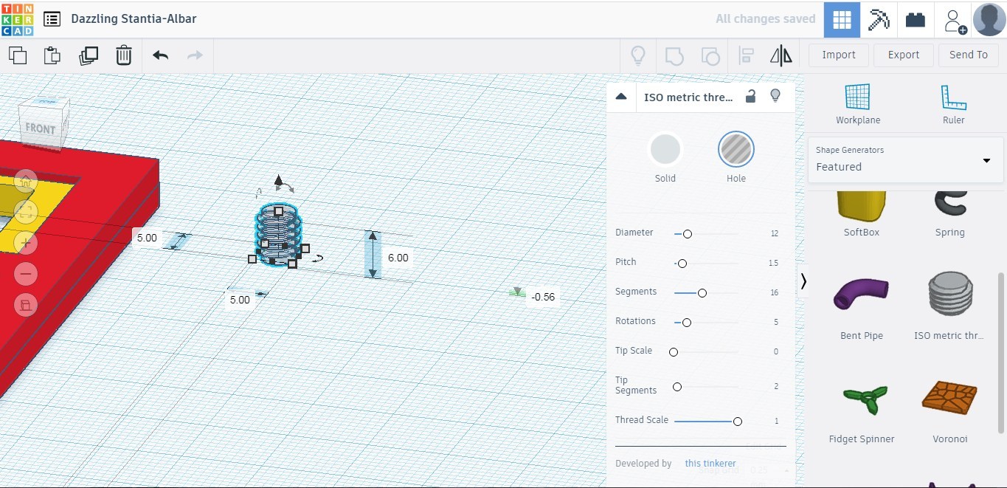Viewport: 1007px width, 488px height.
Task: Open the Bricks mode
Action: [x=916, y=19]
